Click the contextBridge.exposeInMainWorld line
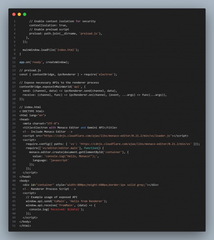This screenshot has width=214, height=240. pyautogui.click(x=52, y=87)
